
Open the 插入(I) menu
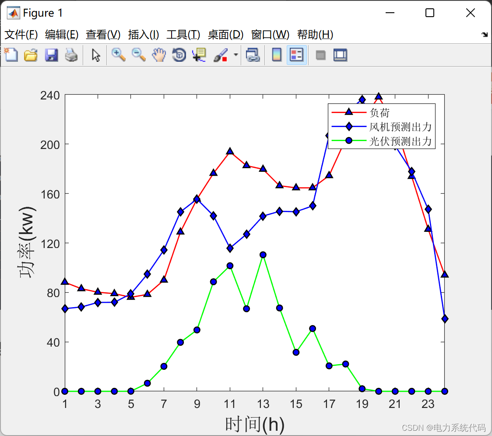143,35
